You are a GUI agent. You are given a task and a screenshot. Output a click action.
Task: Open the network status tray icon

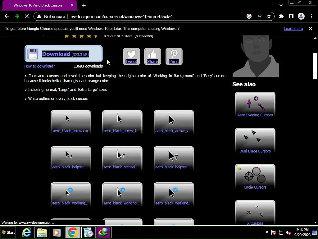pos(281,232)
